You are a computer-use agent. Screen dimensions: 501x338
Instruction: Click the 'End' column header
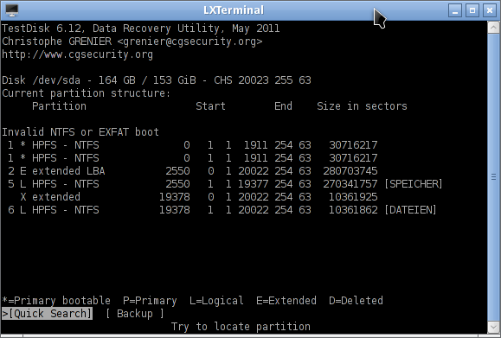click(284, 106)
